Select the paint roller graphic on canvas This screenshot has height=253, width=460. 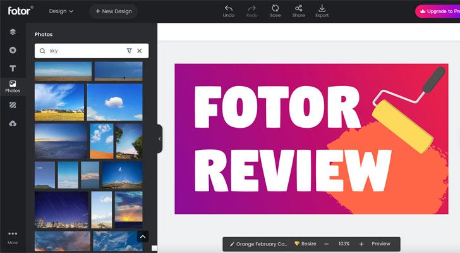pos(408,110)
